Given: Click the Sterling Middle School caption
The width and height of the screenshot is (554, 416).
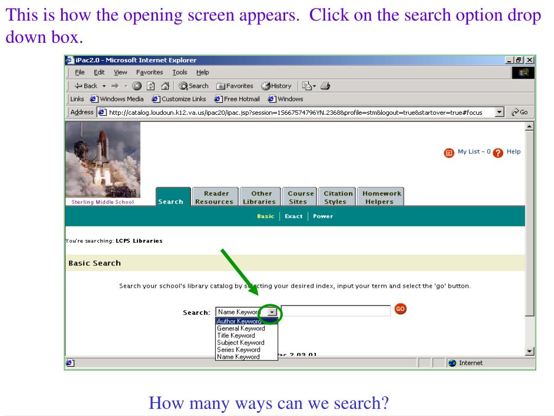Looking at the screenshot, I should coord(102,202).
